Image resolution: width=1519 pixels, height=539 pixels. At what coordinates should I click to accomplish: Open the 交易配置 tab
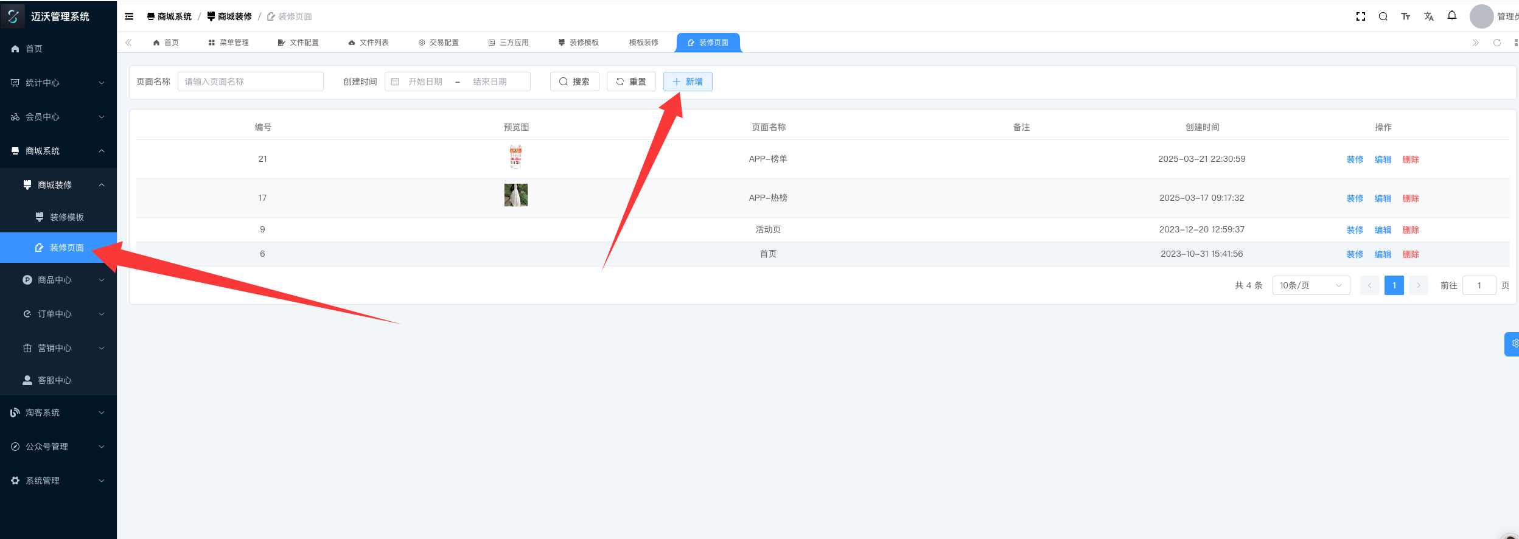click(x=438, y=43)
